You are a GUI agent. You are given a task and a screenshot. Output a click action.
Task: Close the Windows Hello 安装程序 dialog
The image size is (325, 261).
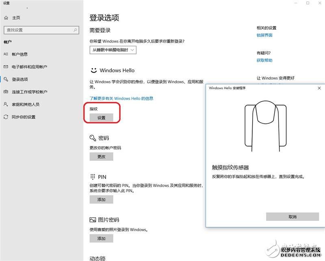[x=319, y=88]
